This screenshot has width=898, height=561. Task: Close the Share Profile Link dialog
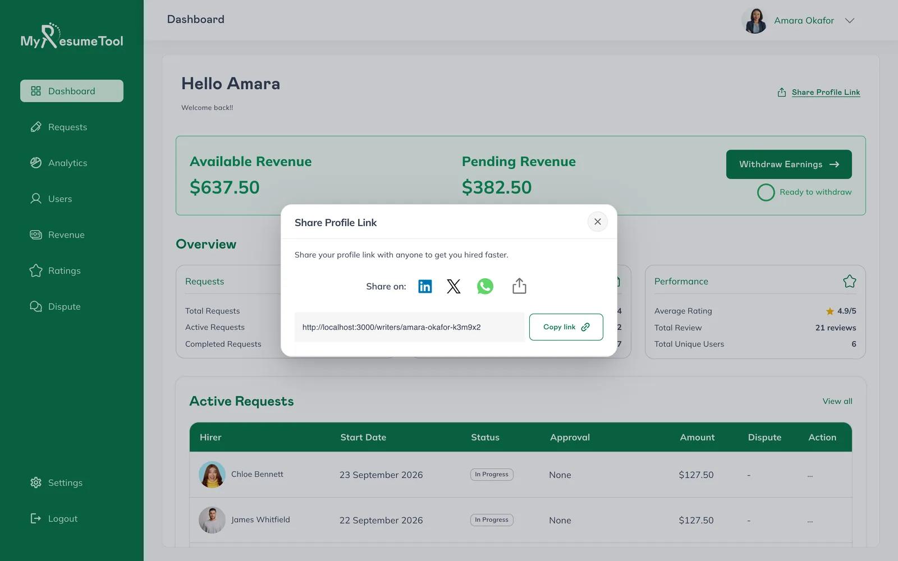[x=598, y=222]
